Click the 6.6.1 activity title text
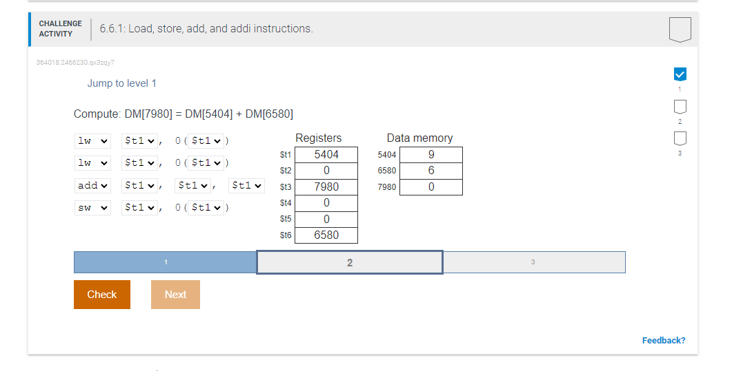Screen dimensions: 732x371 click(x=206, y=29)
